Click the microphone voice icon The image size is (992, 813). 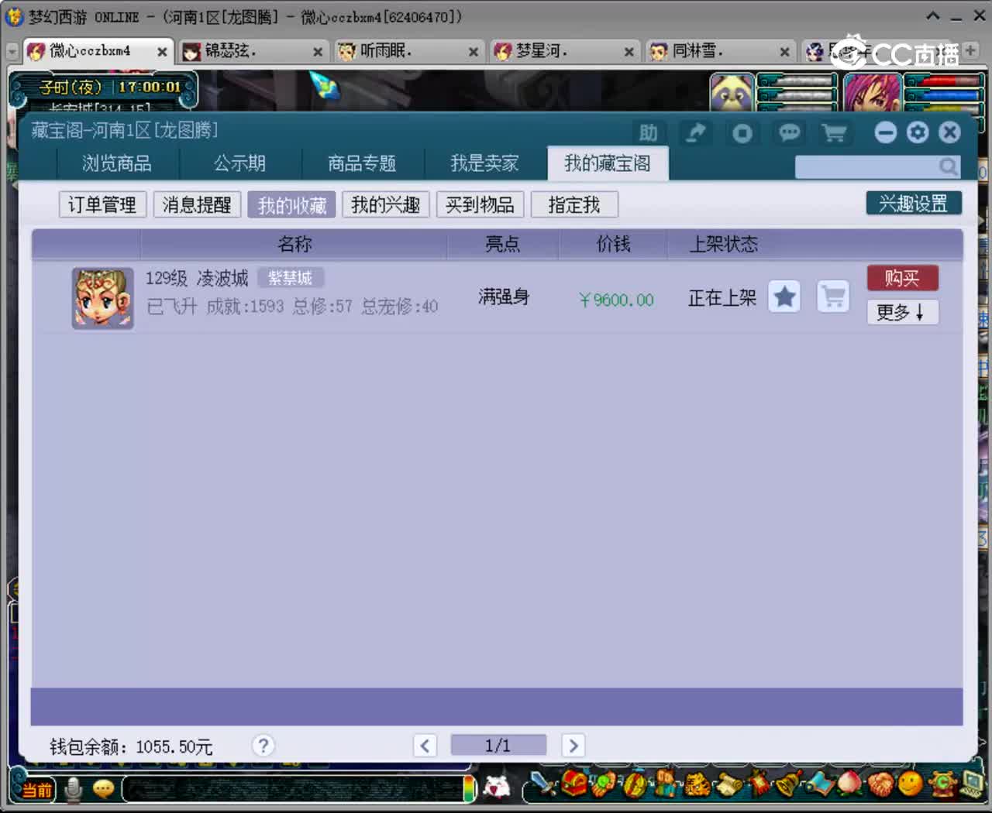(x=74, y=789)
